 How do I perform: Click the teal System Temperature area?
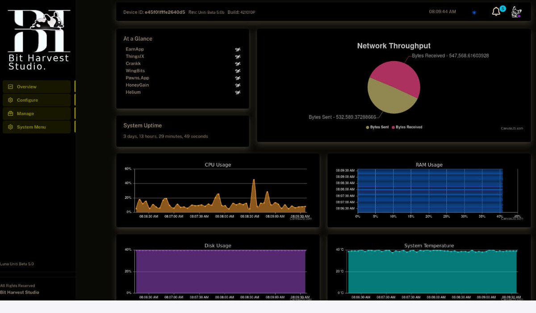[432, 272]
